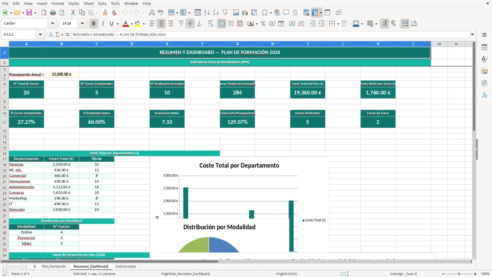Viewport: 492px width, 277px height.
Task: Open sidebar Properties panel
Action: pyautogui.click(x=484, y=48)
